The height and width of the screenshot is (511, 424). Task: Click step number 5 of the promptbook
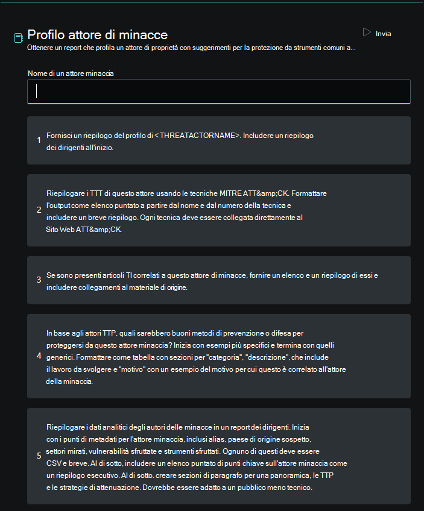39,456
